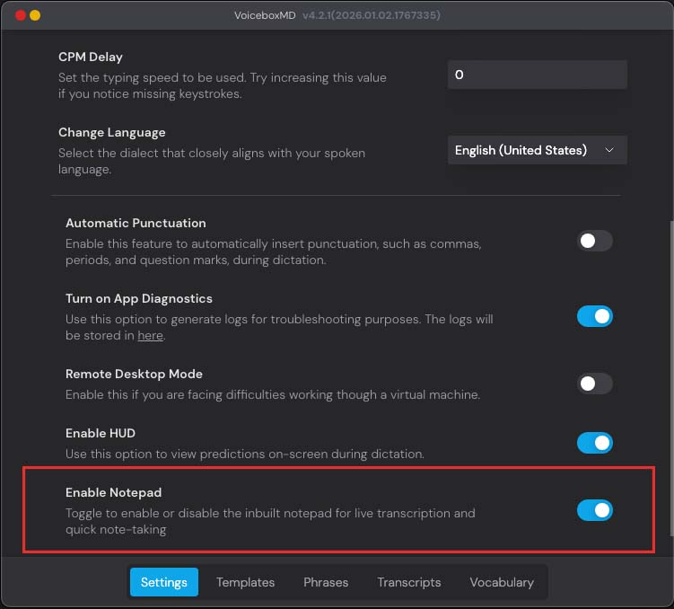Viewport: 674px width, 609px height.
Task: Minimize the window with the yellow button
Action: coord(35,15)
